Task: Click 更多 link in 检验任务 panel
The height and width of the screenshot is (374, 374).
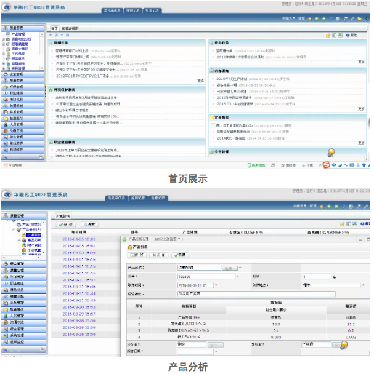Action: 200,81
